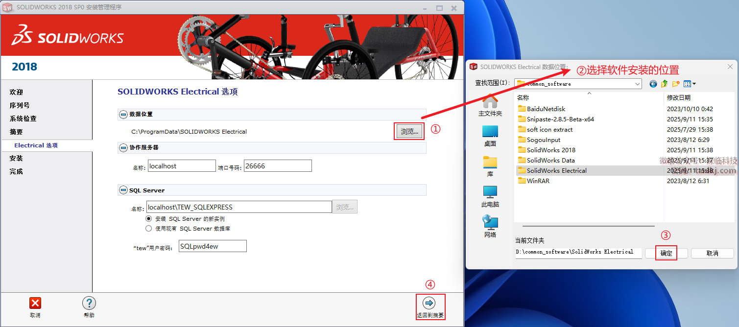The width and height of the screenshot is (739, 327).
Task: Collapse the 协作服务器 section
Action: tap(123, 147)
